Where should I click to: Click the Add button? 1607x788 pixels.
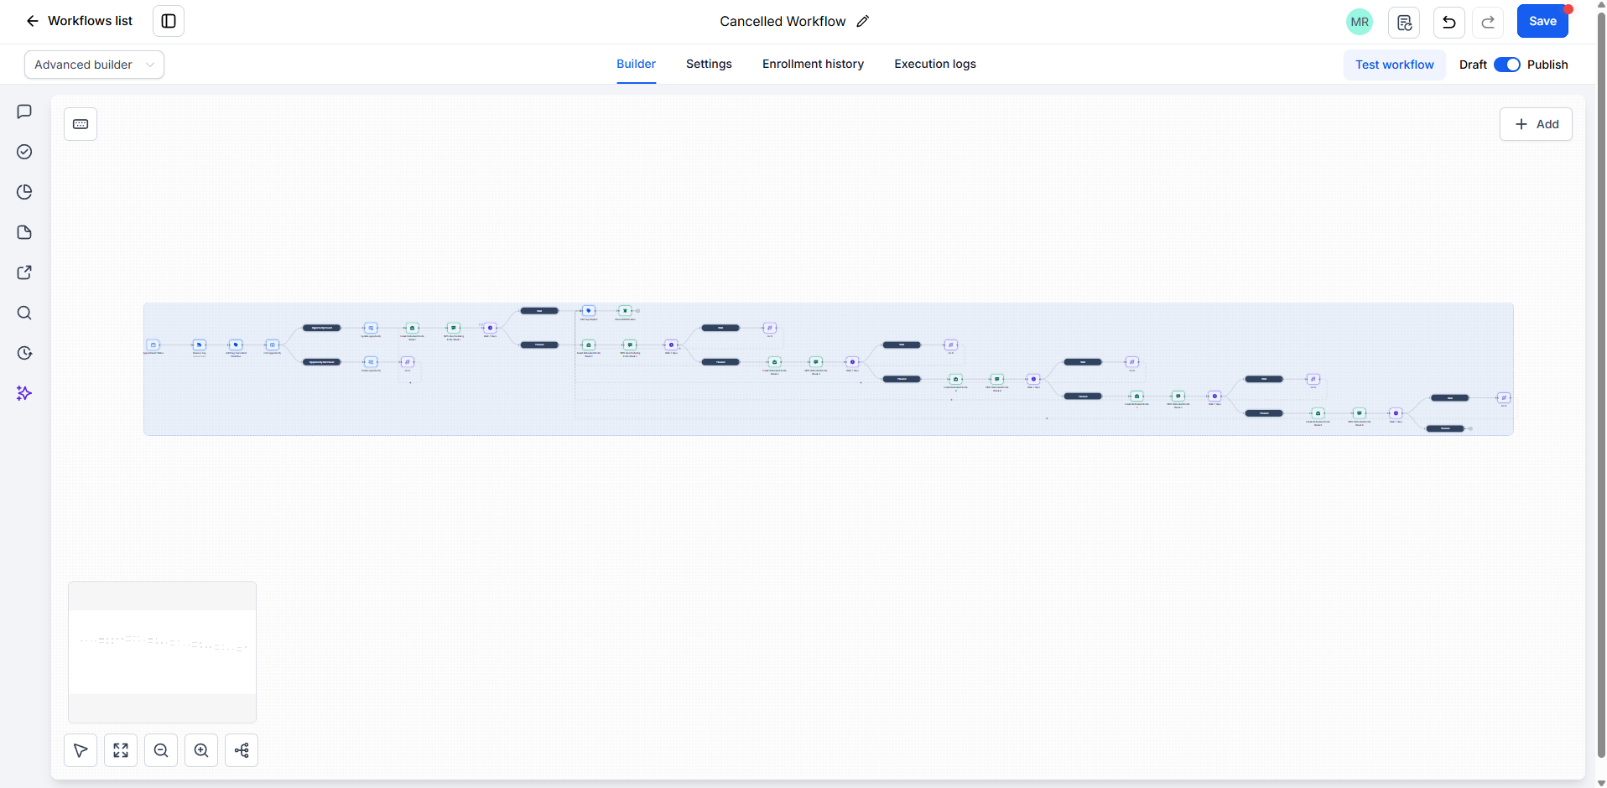(1536, 124)
